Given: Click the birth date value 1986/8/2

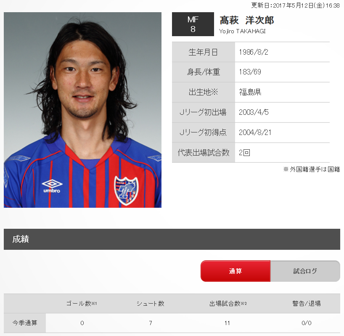Looking at the screenshot, I should click(254, 52).
